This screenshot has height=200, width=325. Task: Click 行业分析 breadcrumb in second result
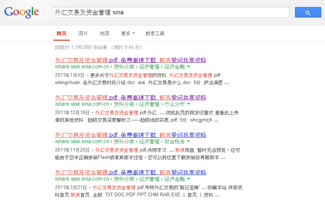coord(175,104)
